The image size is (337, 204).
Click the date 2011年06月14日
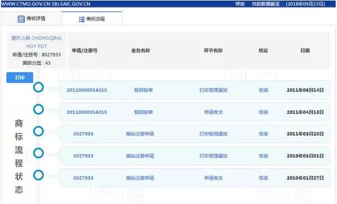click(x=305, y=90)
